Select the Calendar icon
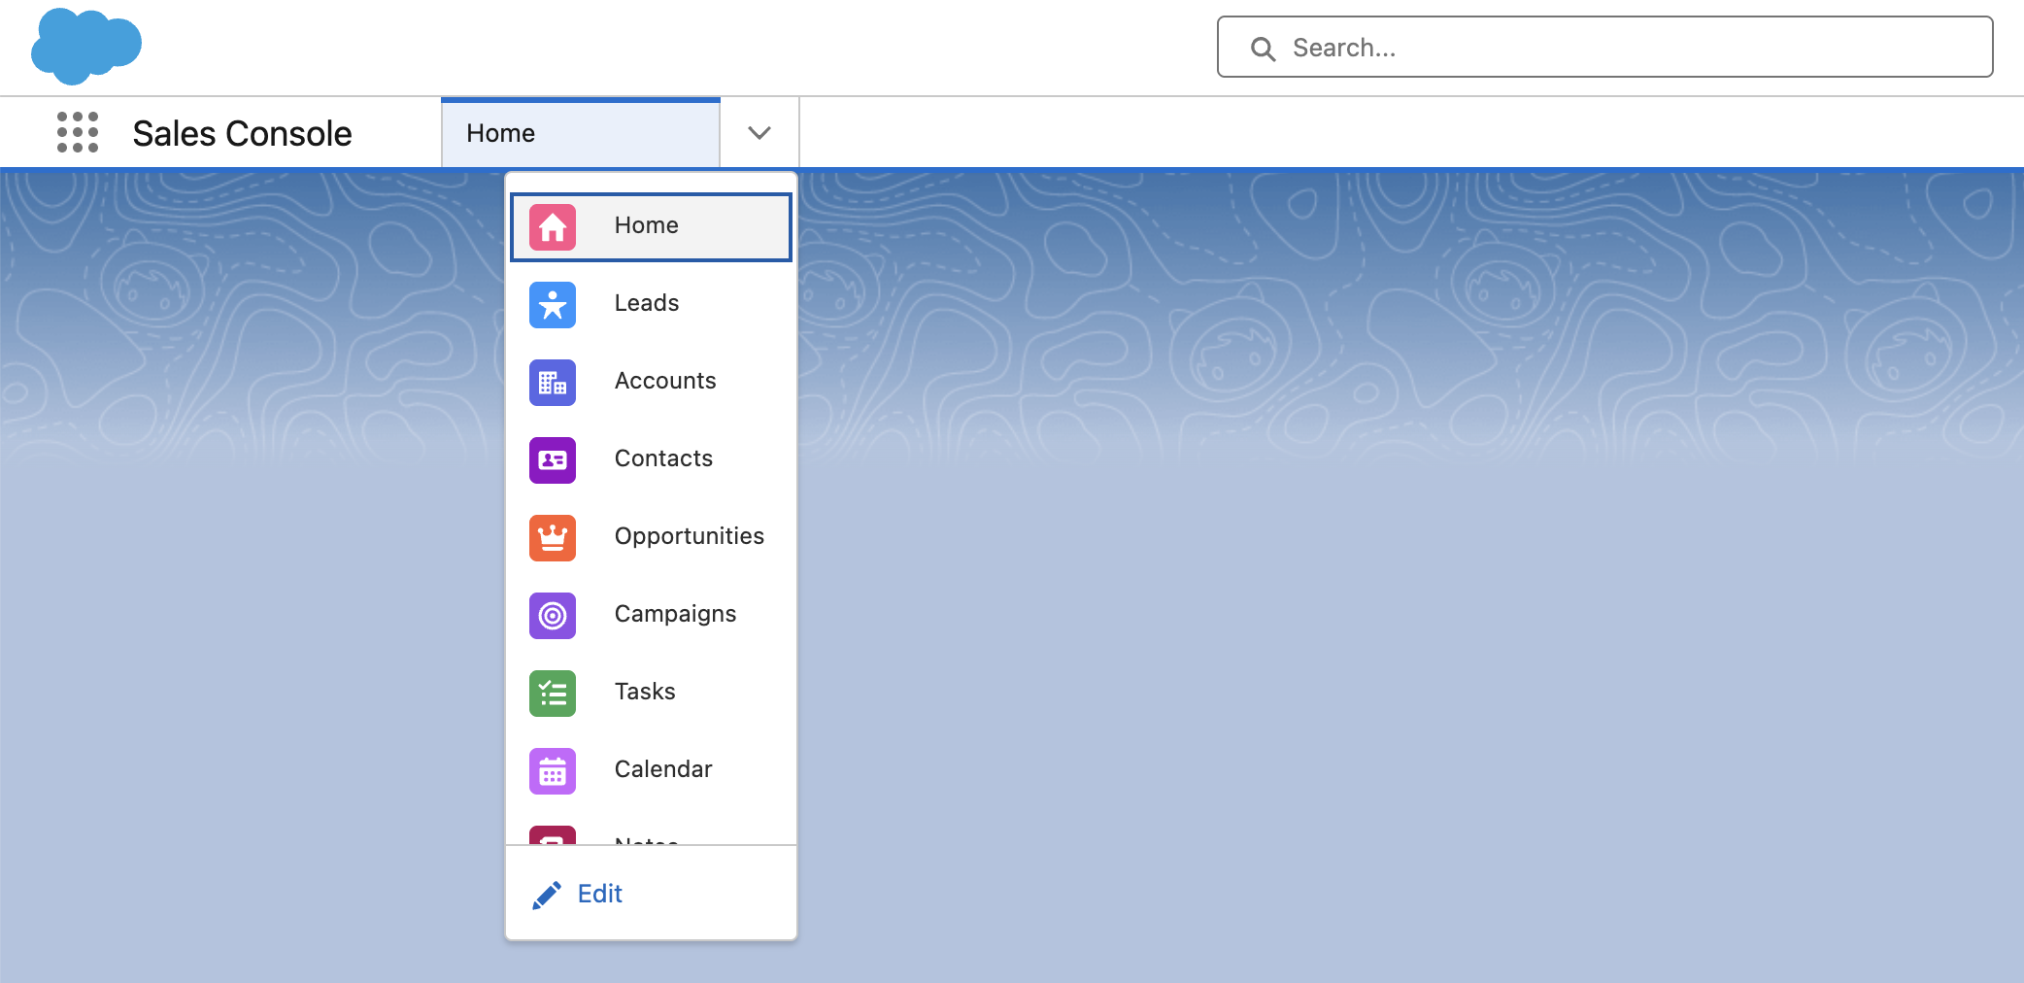 tap(552, 770)
